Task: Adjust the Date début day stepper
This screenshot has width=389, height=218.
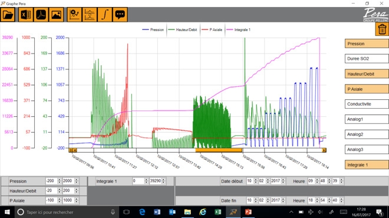Action: pyautogui.click(x=256, y=181)
